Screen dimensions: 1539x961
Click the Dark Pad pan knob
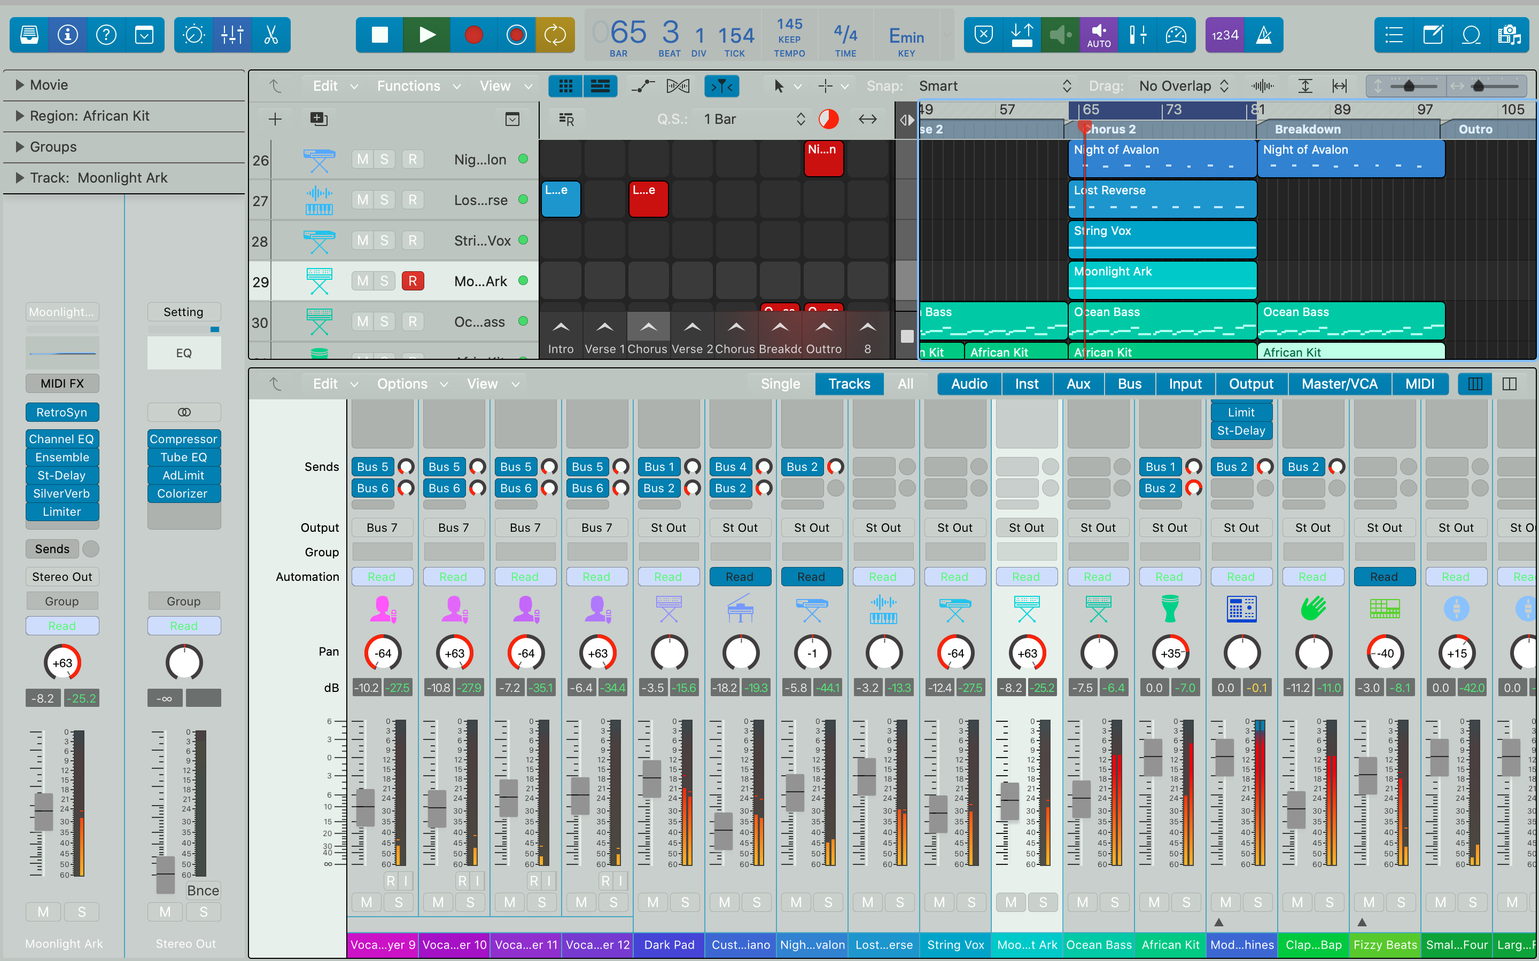[669, 653]
